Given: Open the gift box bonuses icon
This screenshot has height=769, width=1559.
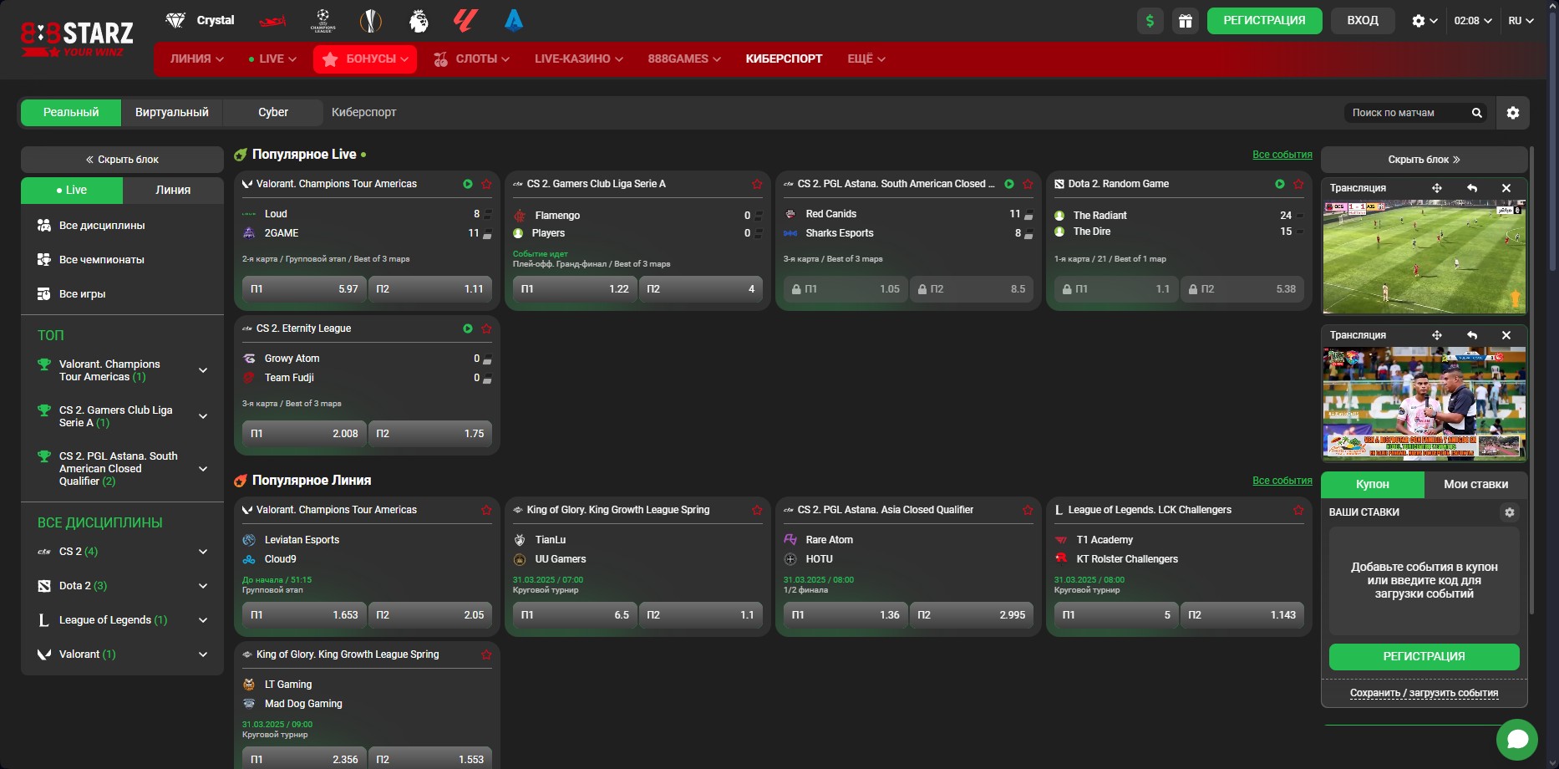Looking at the screenshot, I should pos(1186,21).
